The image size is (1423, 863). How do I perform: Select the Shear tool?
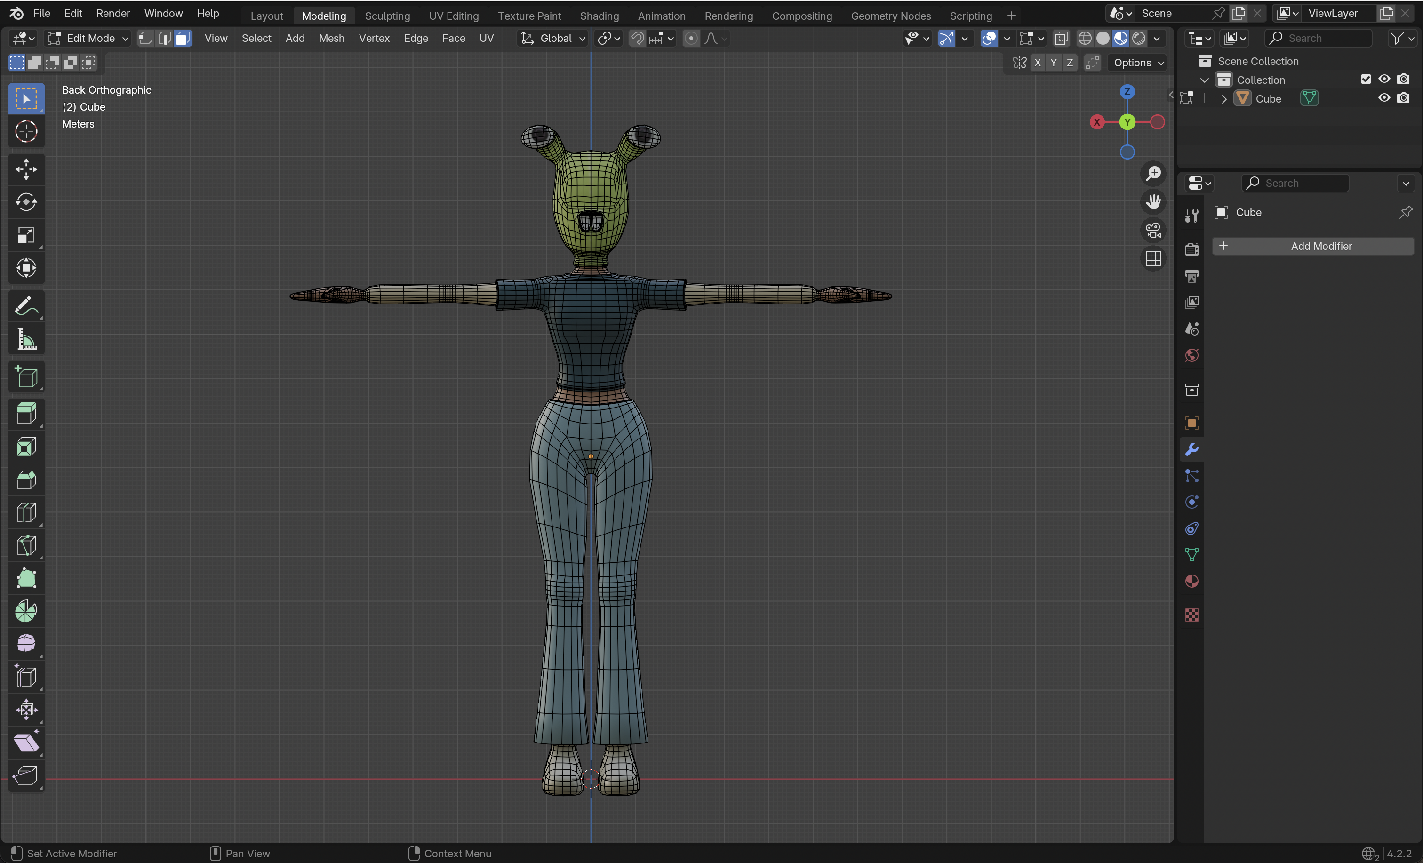[x=26, y=742]
